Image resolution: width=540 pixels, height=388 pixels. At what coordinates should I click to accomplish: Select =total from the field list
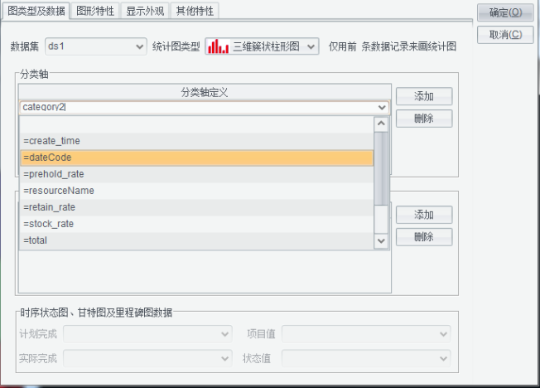point(196,240)
